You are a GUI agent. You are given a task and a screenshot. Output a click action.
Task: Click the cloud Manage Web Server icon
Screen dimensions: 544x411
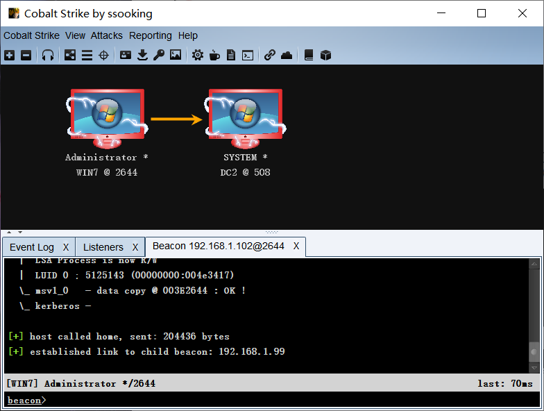(x=287, y=56)
